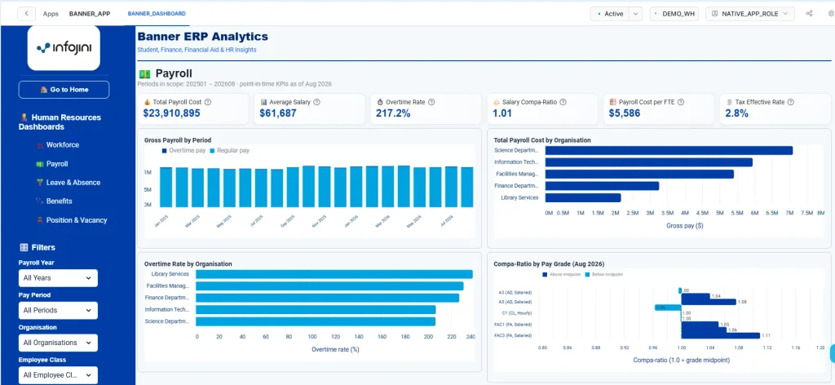
Task: Open the Organisation filter dropdown
Action: 58,343
